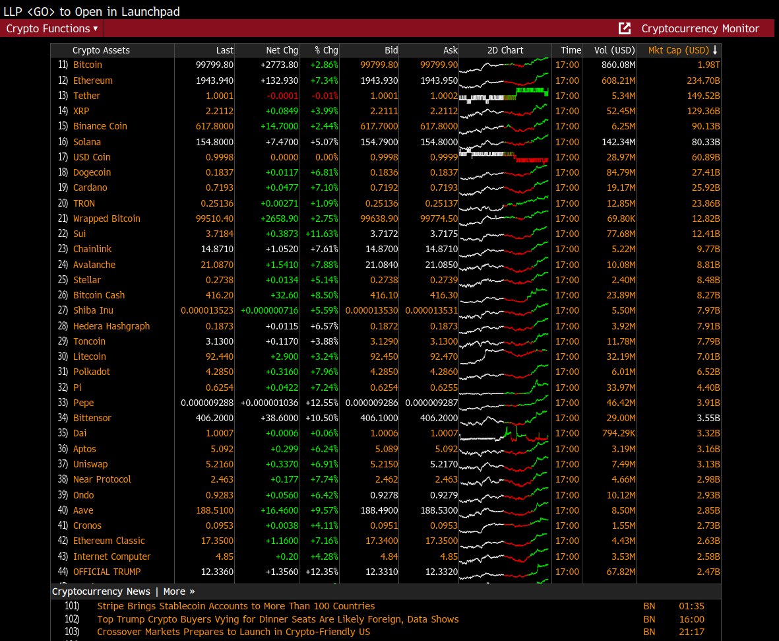Open Top Trump Crypto Buyers news headline

(x=278, y=619)
